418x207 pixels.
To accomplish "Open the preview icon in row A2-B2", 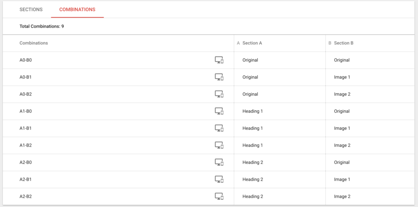I will [x=219, y=197].
